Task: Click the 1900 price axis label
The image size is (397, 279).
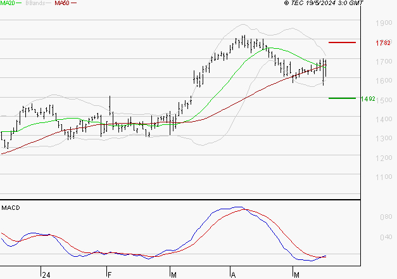Action: (384, 23)
